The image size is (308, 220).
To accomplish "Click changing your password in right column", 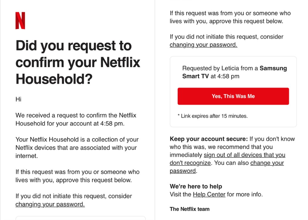I will click(x=203, y=45).
